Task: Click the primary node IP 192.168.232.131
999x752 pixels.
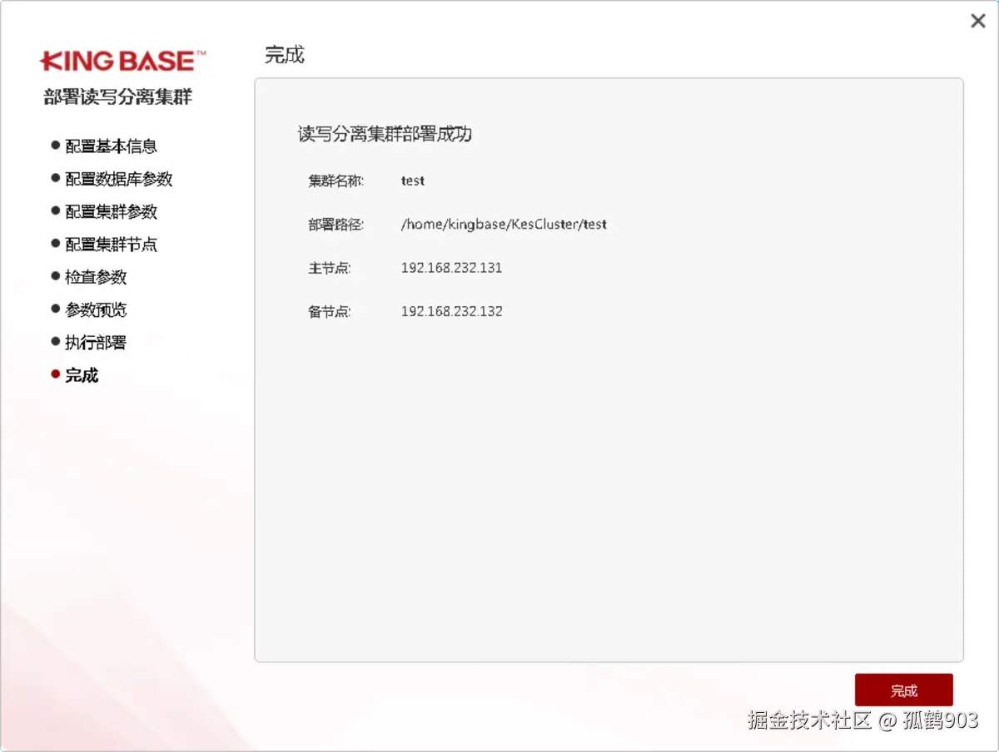Action: tap(451, 268)
